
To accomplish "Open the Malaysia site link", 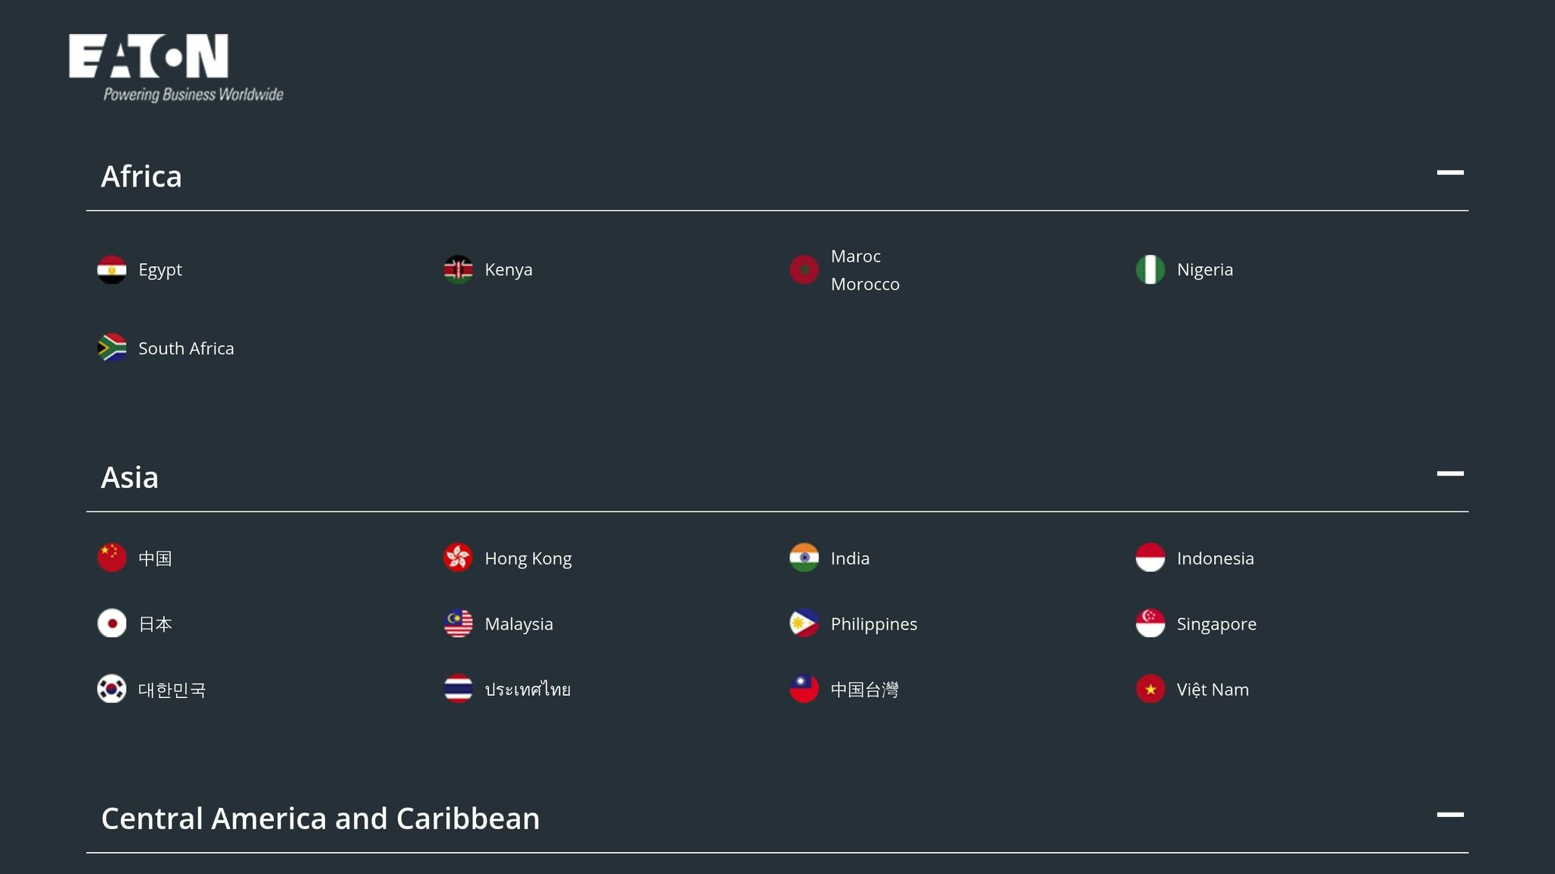I will point(519,624).
